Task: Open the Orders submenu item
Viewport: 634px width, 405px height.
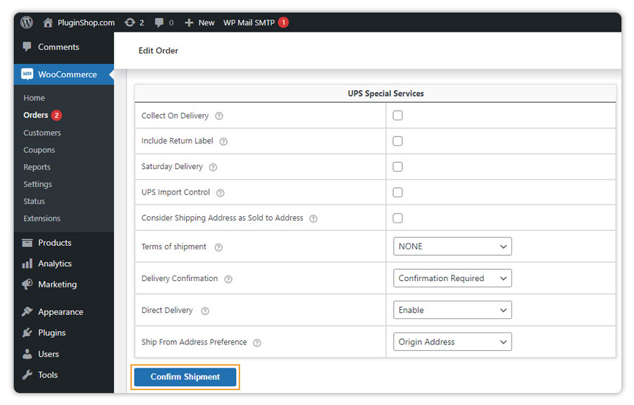Action: [x=36, y=116]
